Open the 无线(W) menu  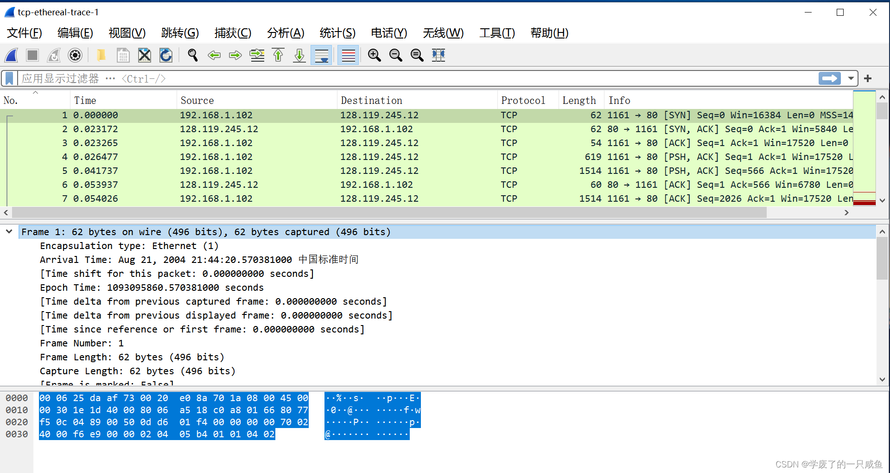click(x=443, y=33)
